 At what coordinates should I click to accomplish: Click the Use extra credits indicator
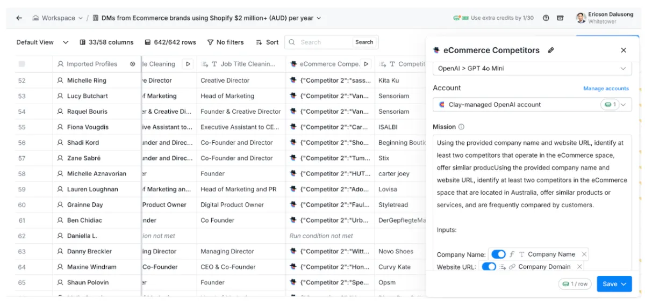coord(493,18)
